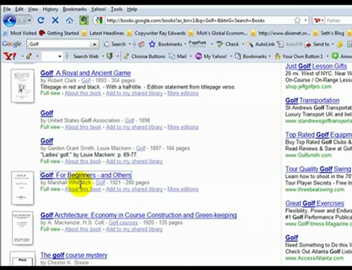The height and width of the screenshot is (270, 352).
Task: Open the File menu
Action: pos(7,9)
